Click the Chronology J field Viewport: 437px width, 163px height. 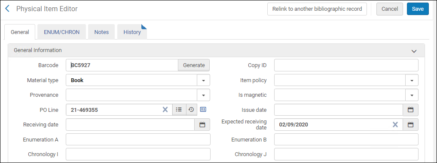pos(346,154)
